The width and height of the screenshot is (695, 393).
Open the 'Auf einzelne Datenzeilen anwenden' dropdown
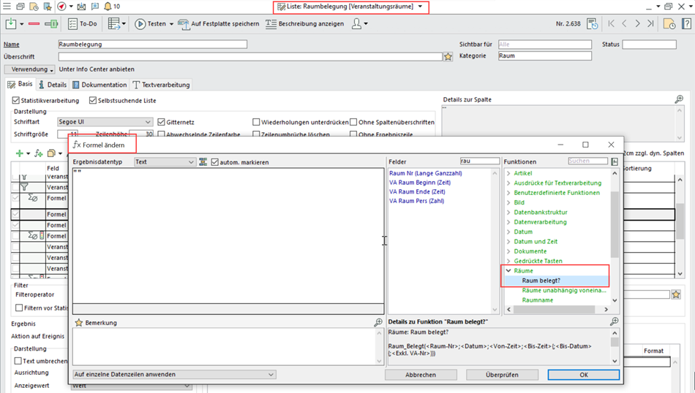(x=174, y=375)
